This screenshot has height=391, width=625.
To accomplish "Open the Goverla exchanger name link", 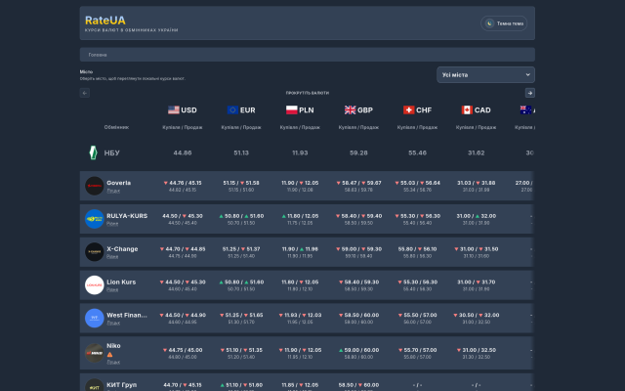I will (119, 183).
